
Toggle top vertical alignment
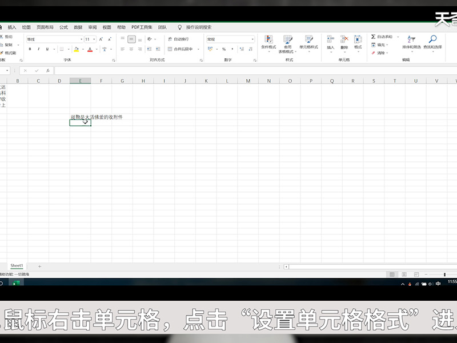coord(123,39)
